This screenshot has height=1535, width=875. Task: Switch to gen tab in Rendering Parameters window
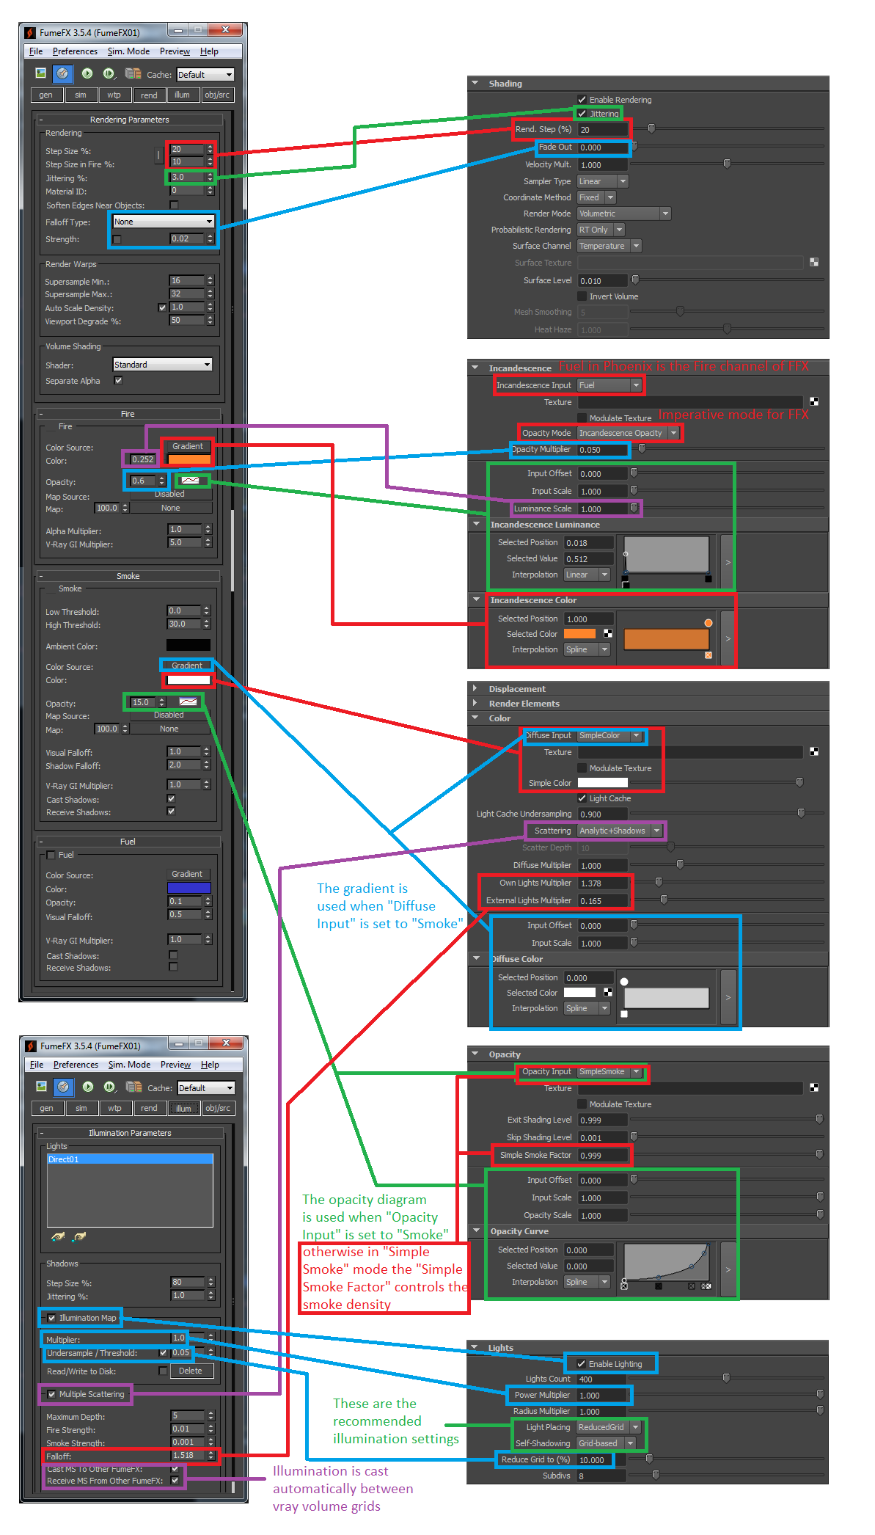click(x=46, y=95)
